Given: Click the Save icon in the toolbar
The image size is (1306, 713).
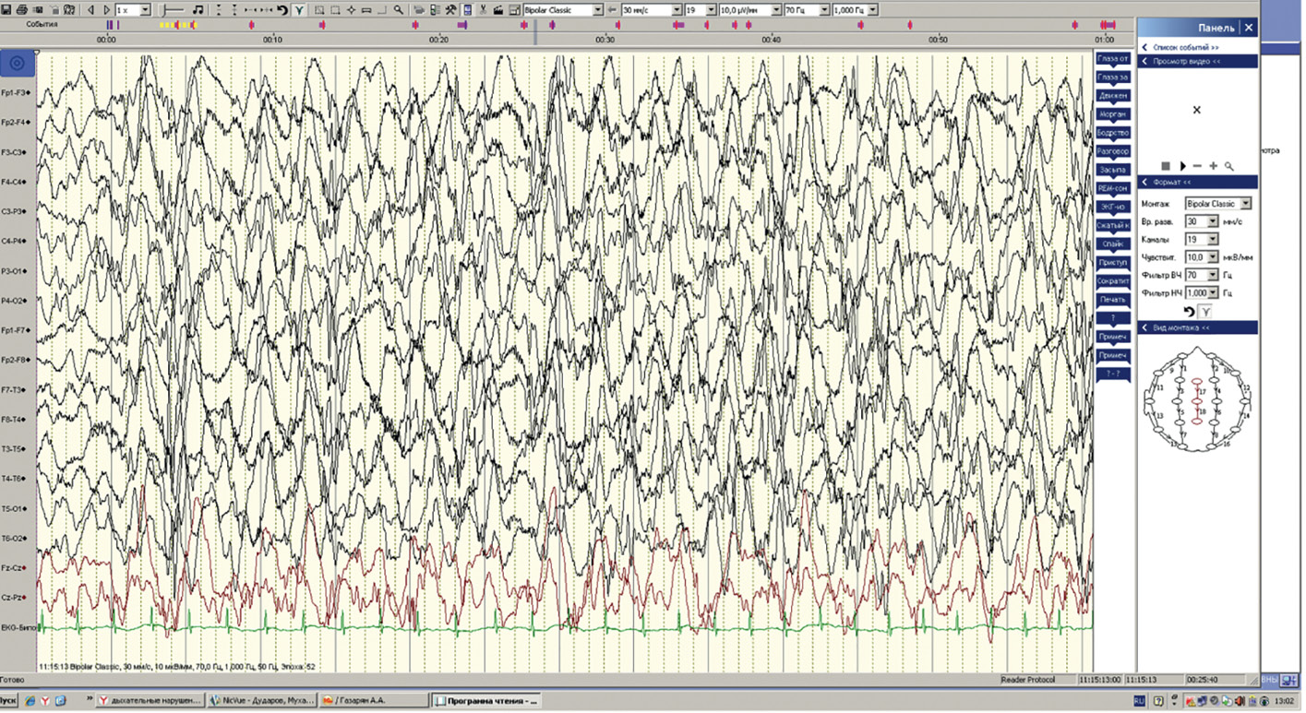Looking at the screenshot, I should pyautogui.click(x=6, y=9).
